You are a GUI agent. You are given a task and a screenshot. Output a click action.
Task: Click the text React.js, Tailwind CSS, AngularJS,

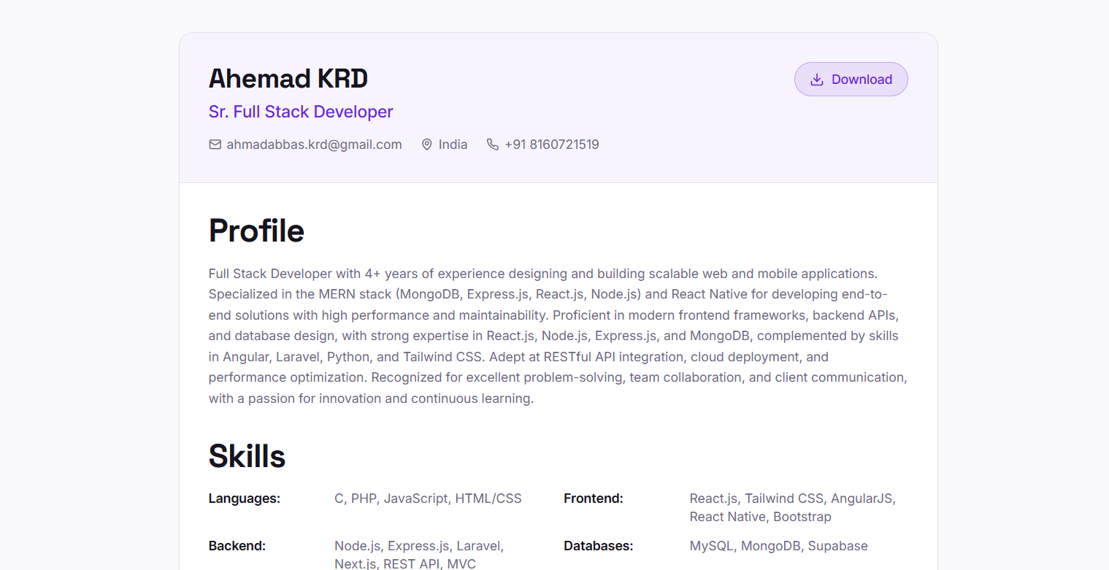pyautogui.click(x=793, y=498)
